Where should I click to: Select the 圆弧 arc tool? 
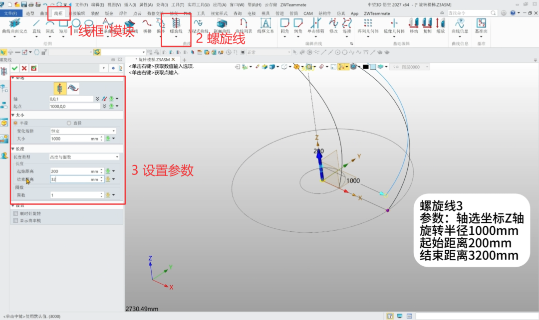pyautogui.click(x=50, y=26)
